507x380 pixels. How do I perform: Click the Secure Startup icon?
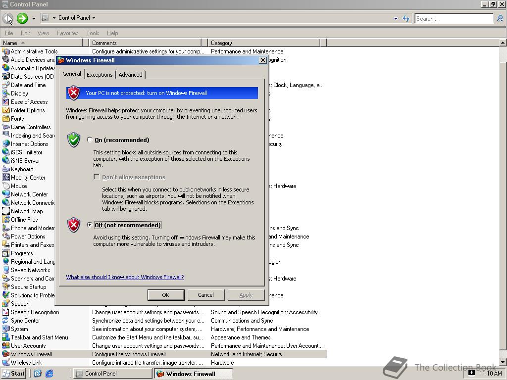pyautogui.click(x=6, y=286)
